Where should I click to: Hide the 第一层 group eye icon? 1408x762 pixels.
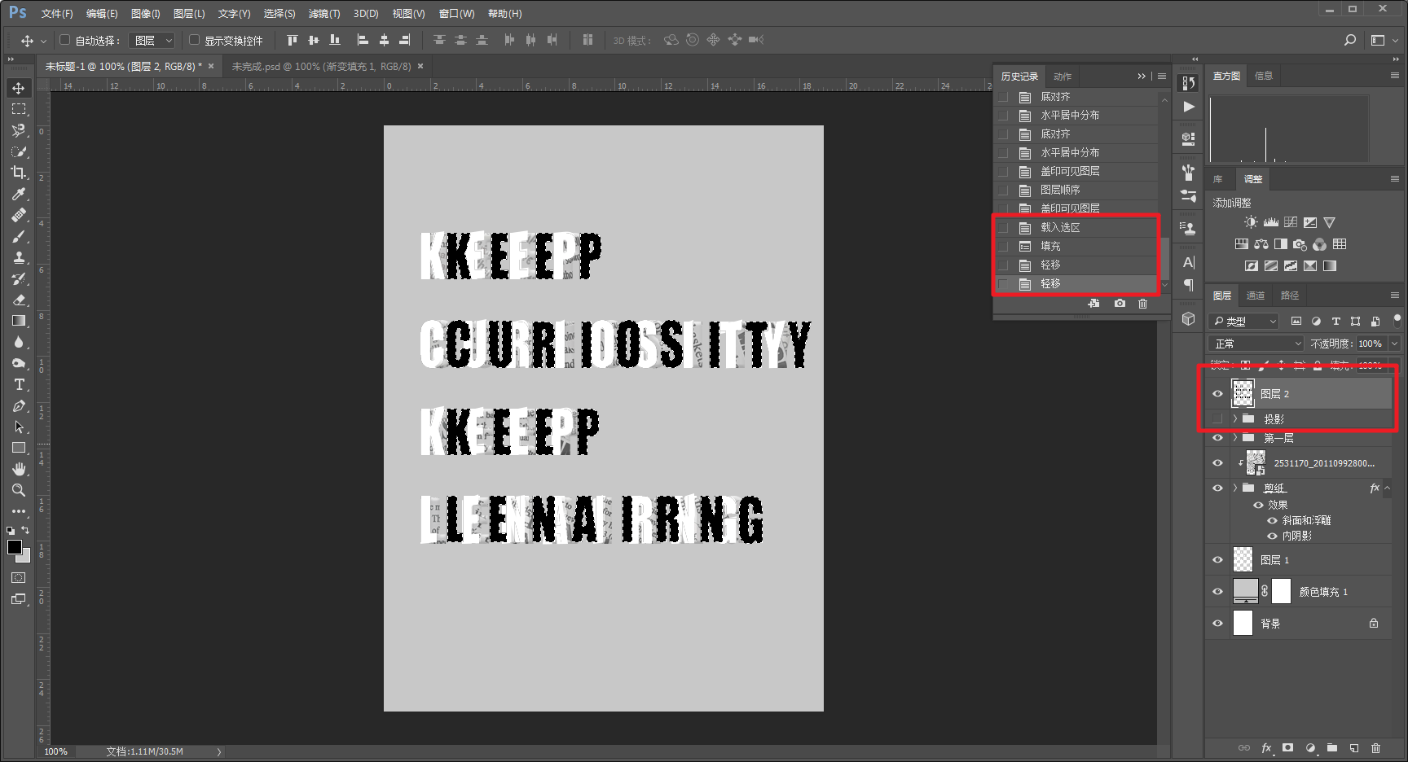1218,438
